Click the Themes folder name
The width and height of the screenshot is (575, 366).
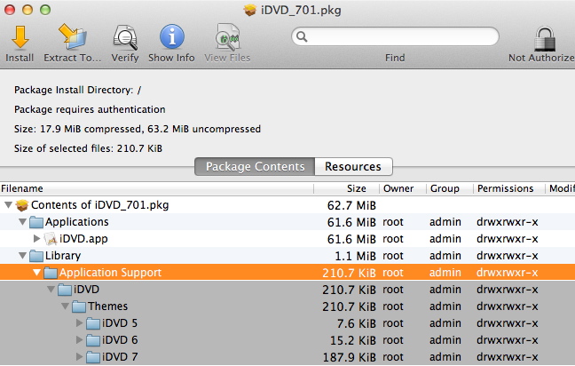pyautogui.click(x=108, y=306)
